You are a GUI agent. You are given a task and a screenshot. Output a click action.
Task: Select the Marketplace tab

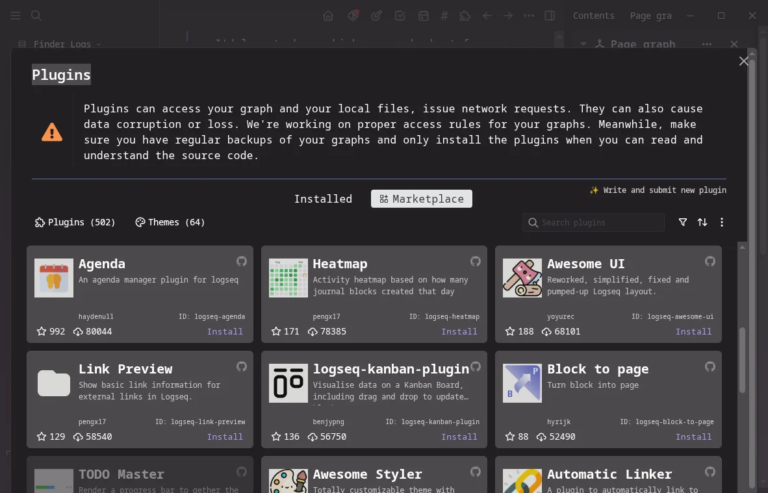pyautogui.click(x=422, y=199)
